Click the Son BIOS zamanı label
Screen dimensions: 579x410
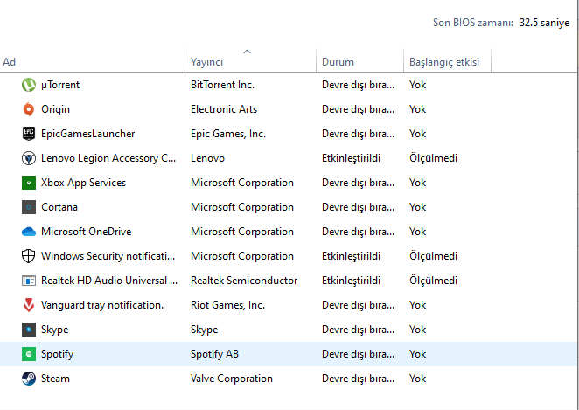tap(473, 23)
